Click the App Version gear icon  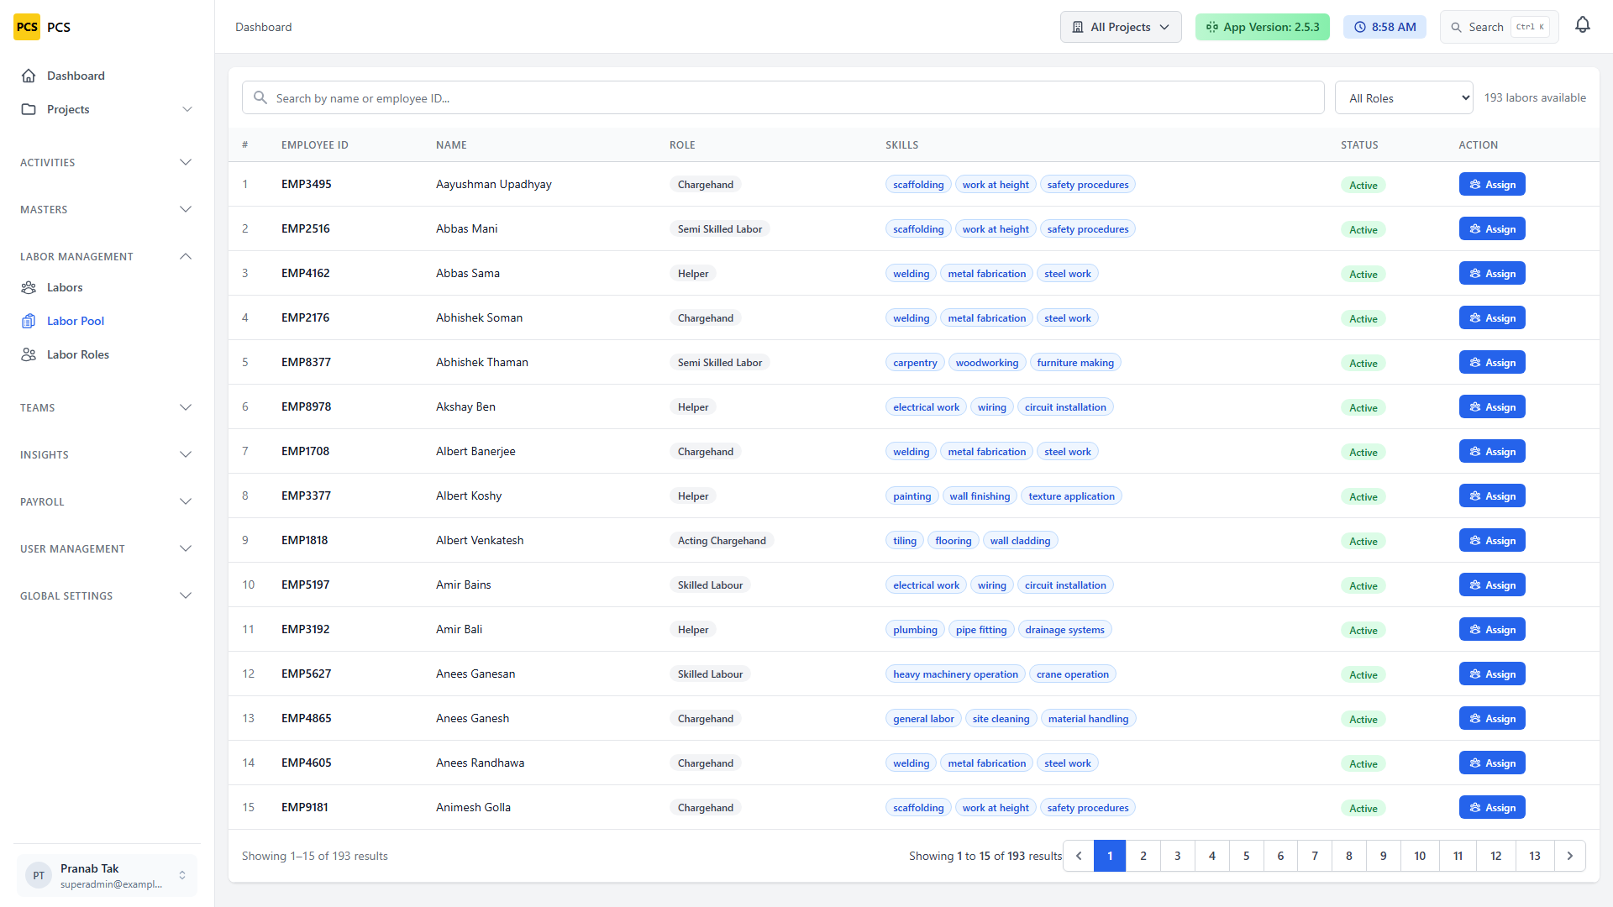[x=1211, y=27]
